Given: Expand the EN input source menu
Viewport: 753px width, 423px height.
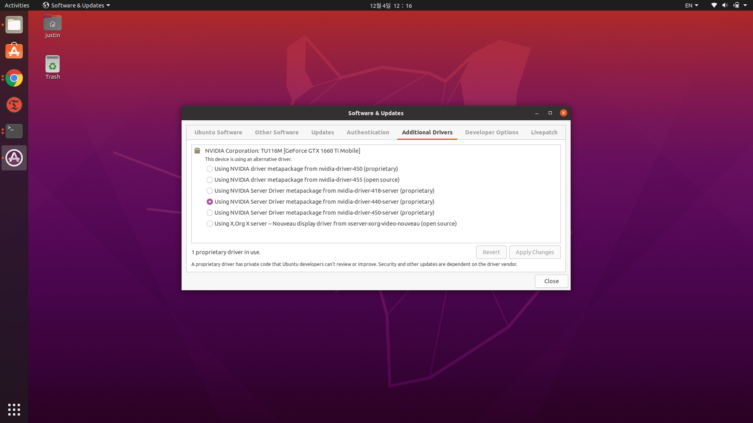Looking at the screenshot, I should coord(691,5).
